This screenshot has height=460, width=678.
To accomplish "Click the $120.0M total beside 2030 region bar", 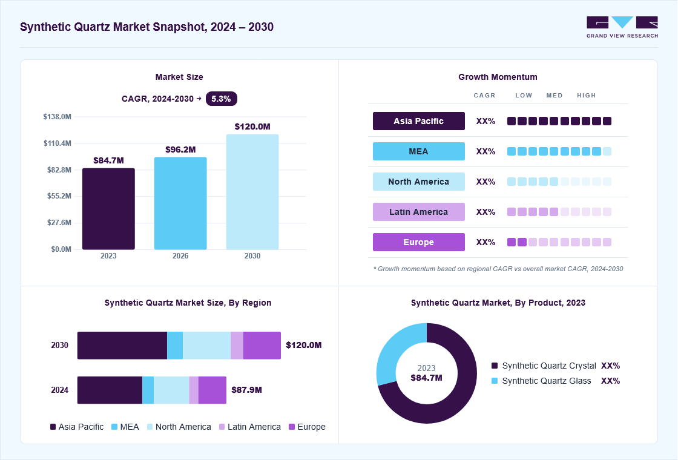I will tap(303, 345).
